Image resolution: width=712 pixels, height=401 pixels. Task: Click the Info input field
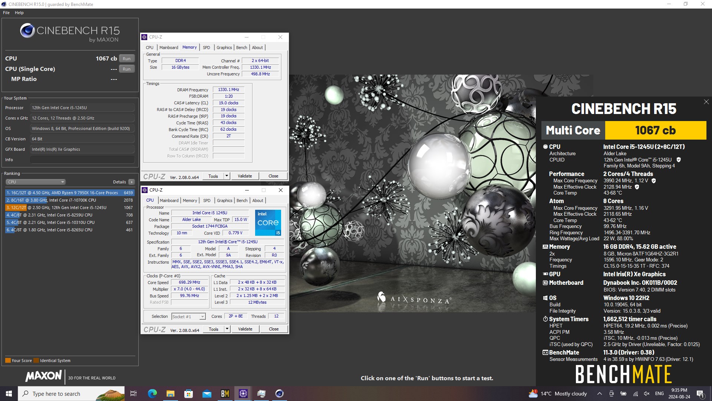[x=82, y=160]
